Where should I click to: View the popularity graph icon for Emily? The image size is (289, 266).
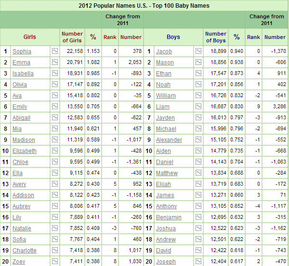54,106
